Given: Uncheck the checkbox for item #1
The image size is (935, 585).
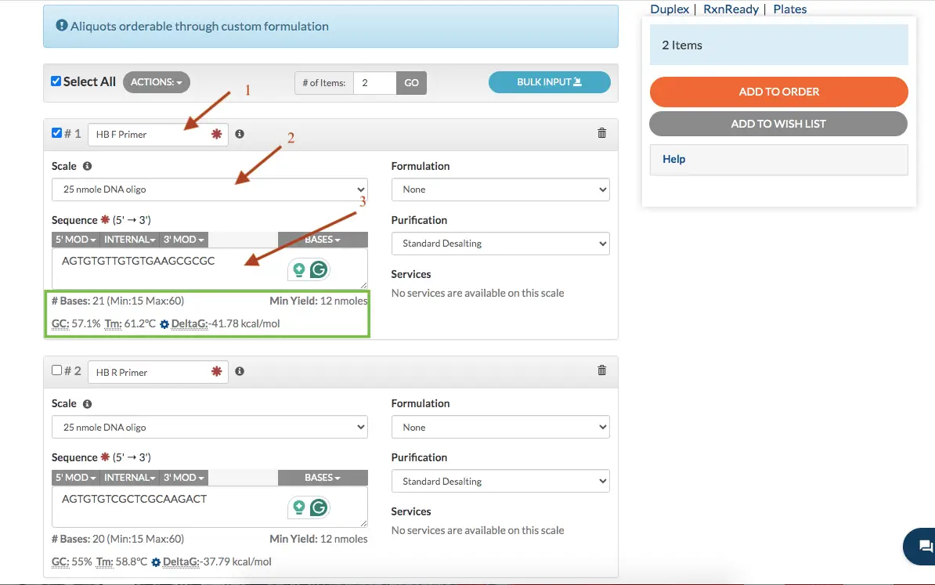Looking at the screenshot, I should coord(57,132).
